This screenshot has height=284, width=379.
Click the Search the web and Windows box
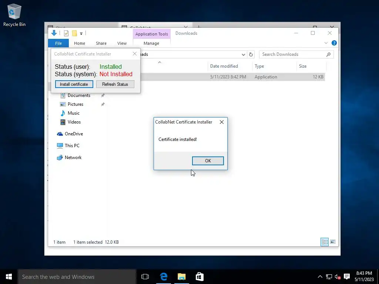tap(77, 277)
